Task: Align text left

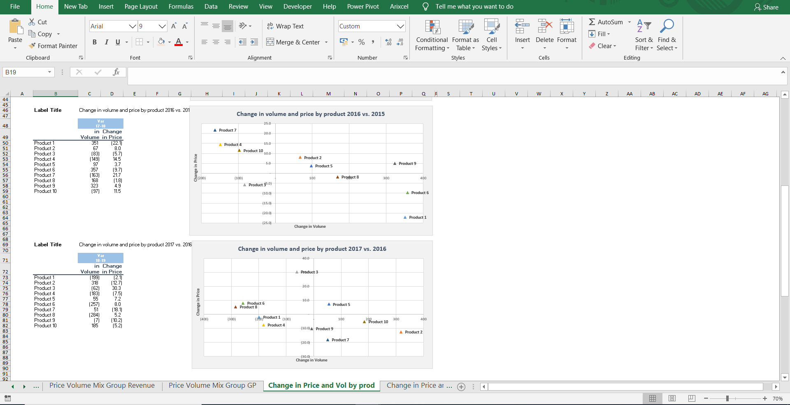Action: click(204, 42)
